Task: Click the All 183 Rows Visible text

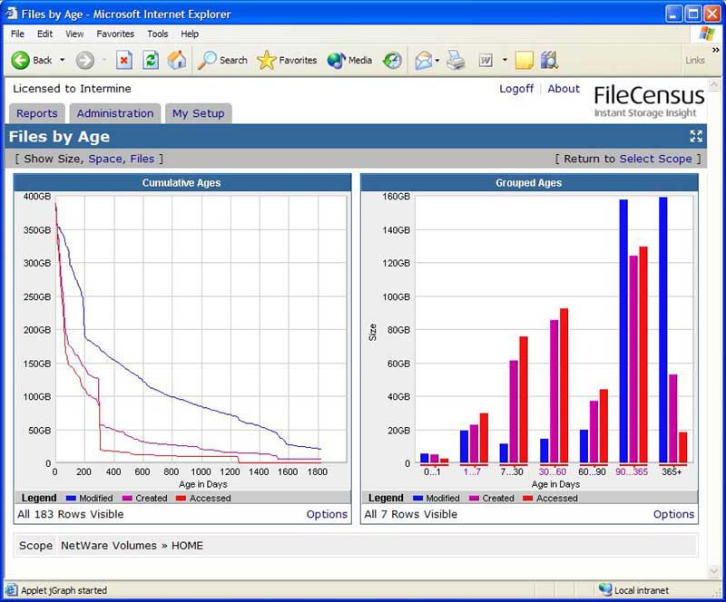Action: (71, 514)
